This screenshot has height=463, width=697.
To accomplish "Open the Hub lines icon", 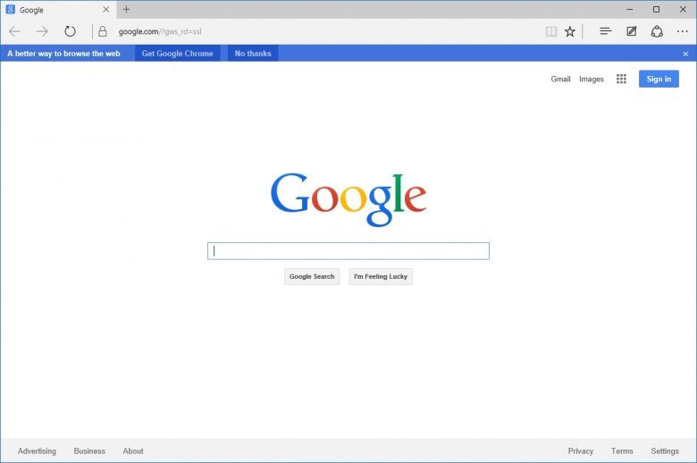I will (x=606, y=31).
